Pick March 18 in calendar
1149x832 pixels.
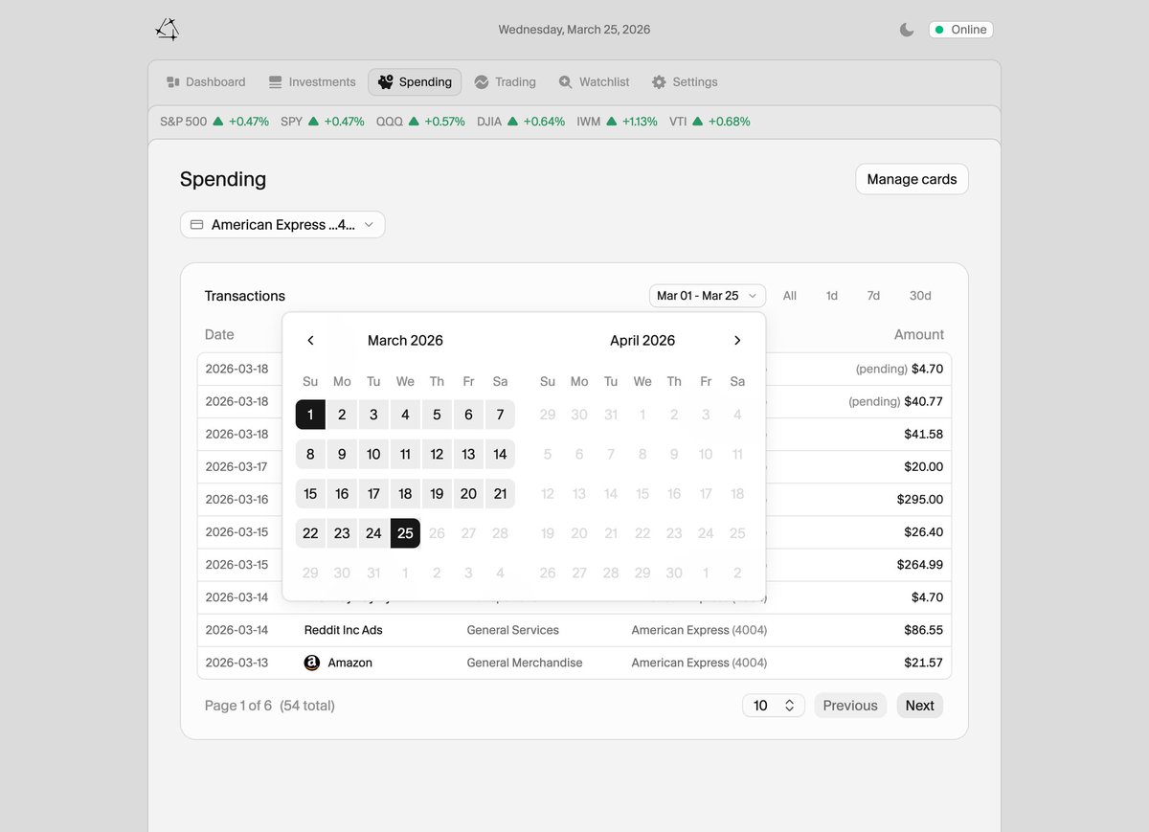pyautogui.click(x=405, y=494)
